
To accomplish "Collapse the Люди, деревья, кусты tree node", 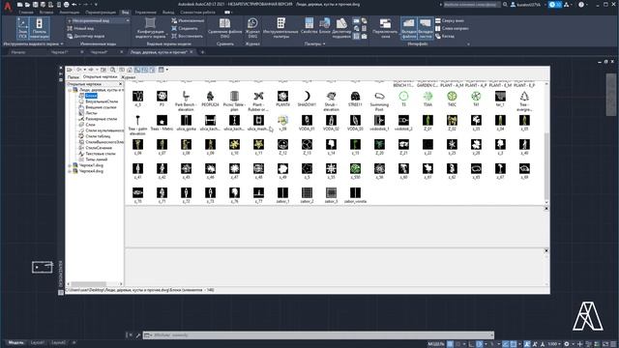I will pyautogui.click(x=70, y=90).
